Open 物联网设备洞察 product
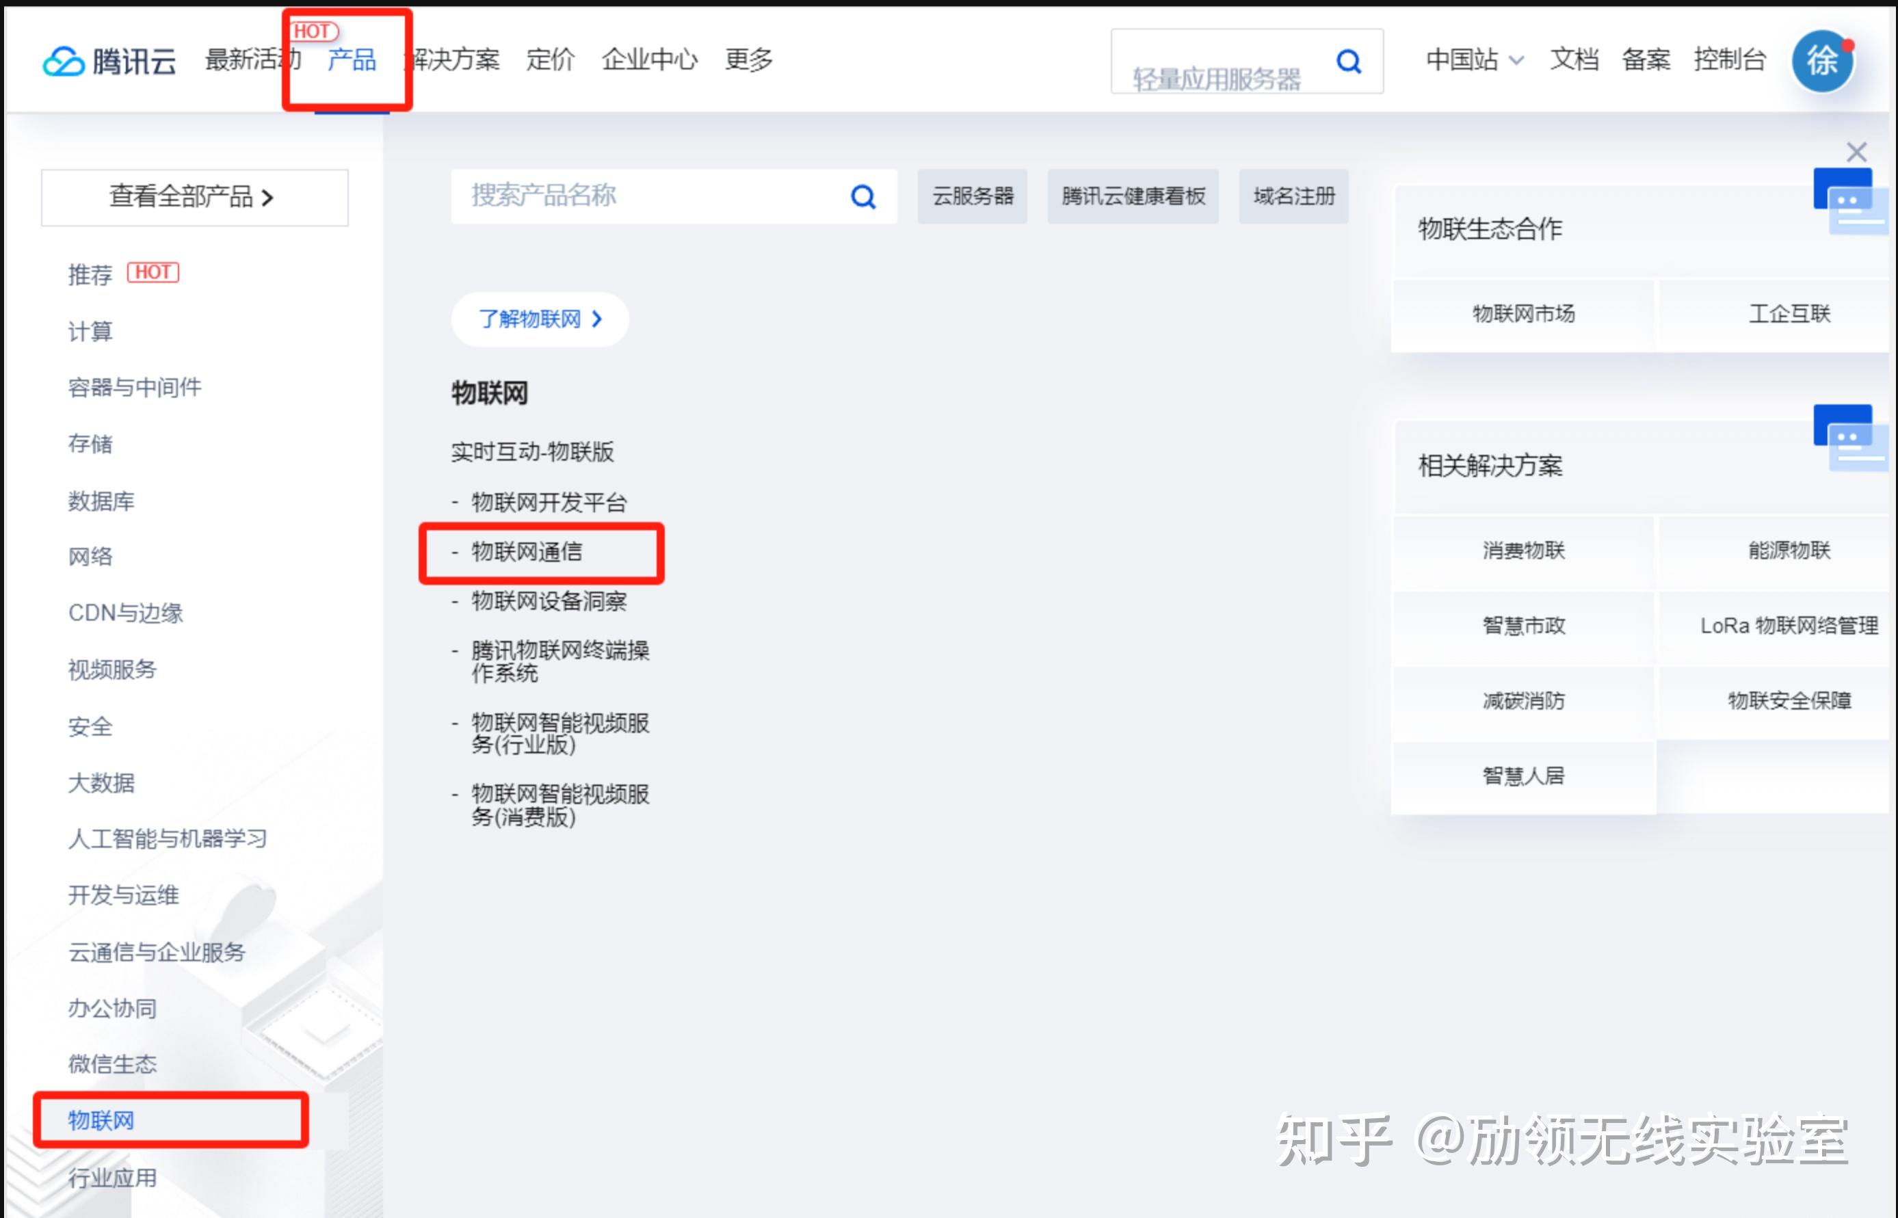 point(549,601)
